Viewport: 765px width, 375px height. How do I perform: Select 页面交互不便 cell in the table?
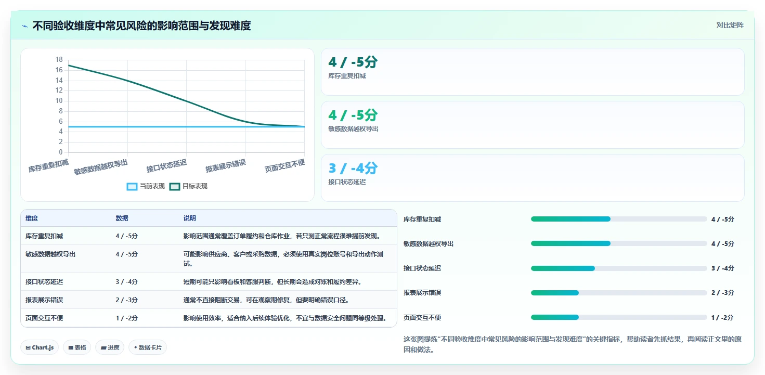[44, 318]
